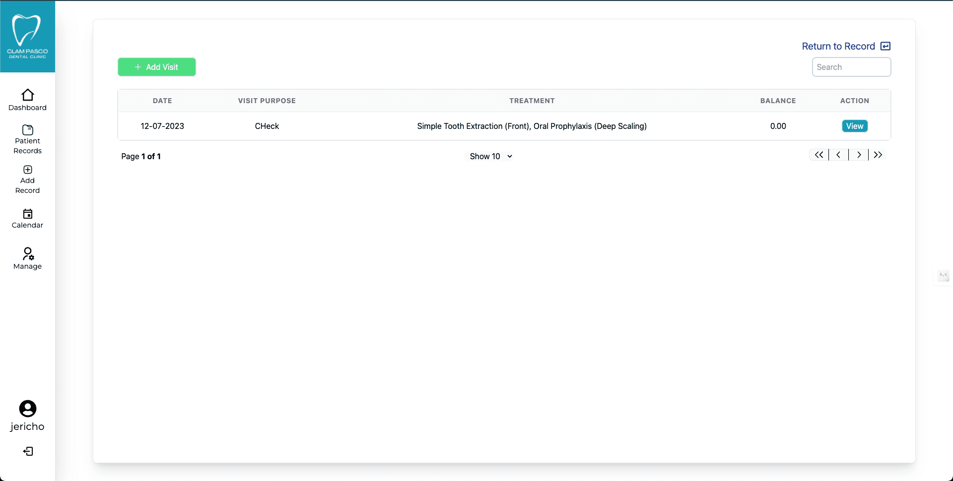
Task: Click the Add Record plus icon
Action: 27,170
